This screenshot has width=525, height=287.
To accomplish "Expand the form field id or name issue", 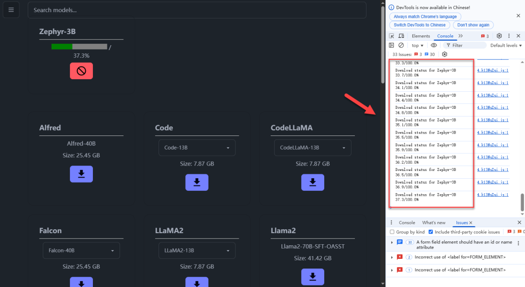I will [392, 242].
